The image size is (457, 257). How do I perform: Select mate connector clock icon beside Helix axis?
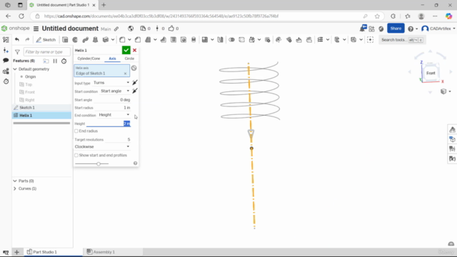(134, 68)
